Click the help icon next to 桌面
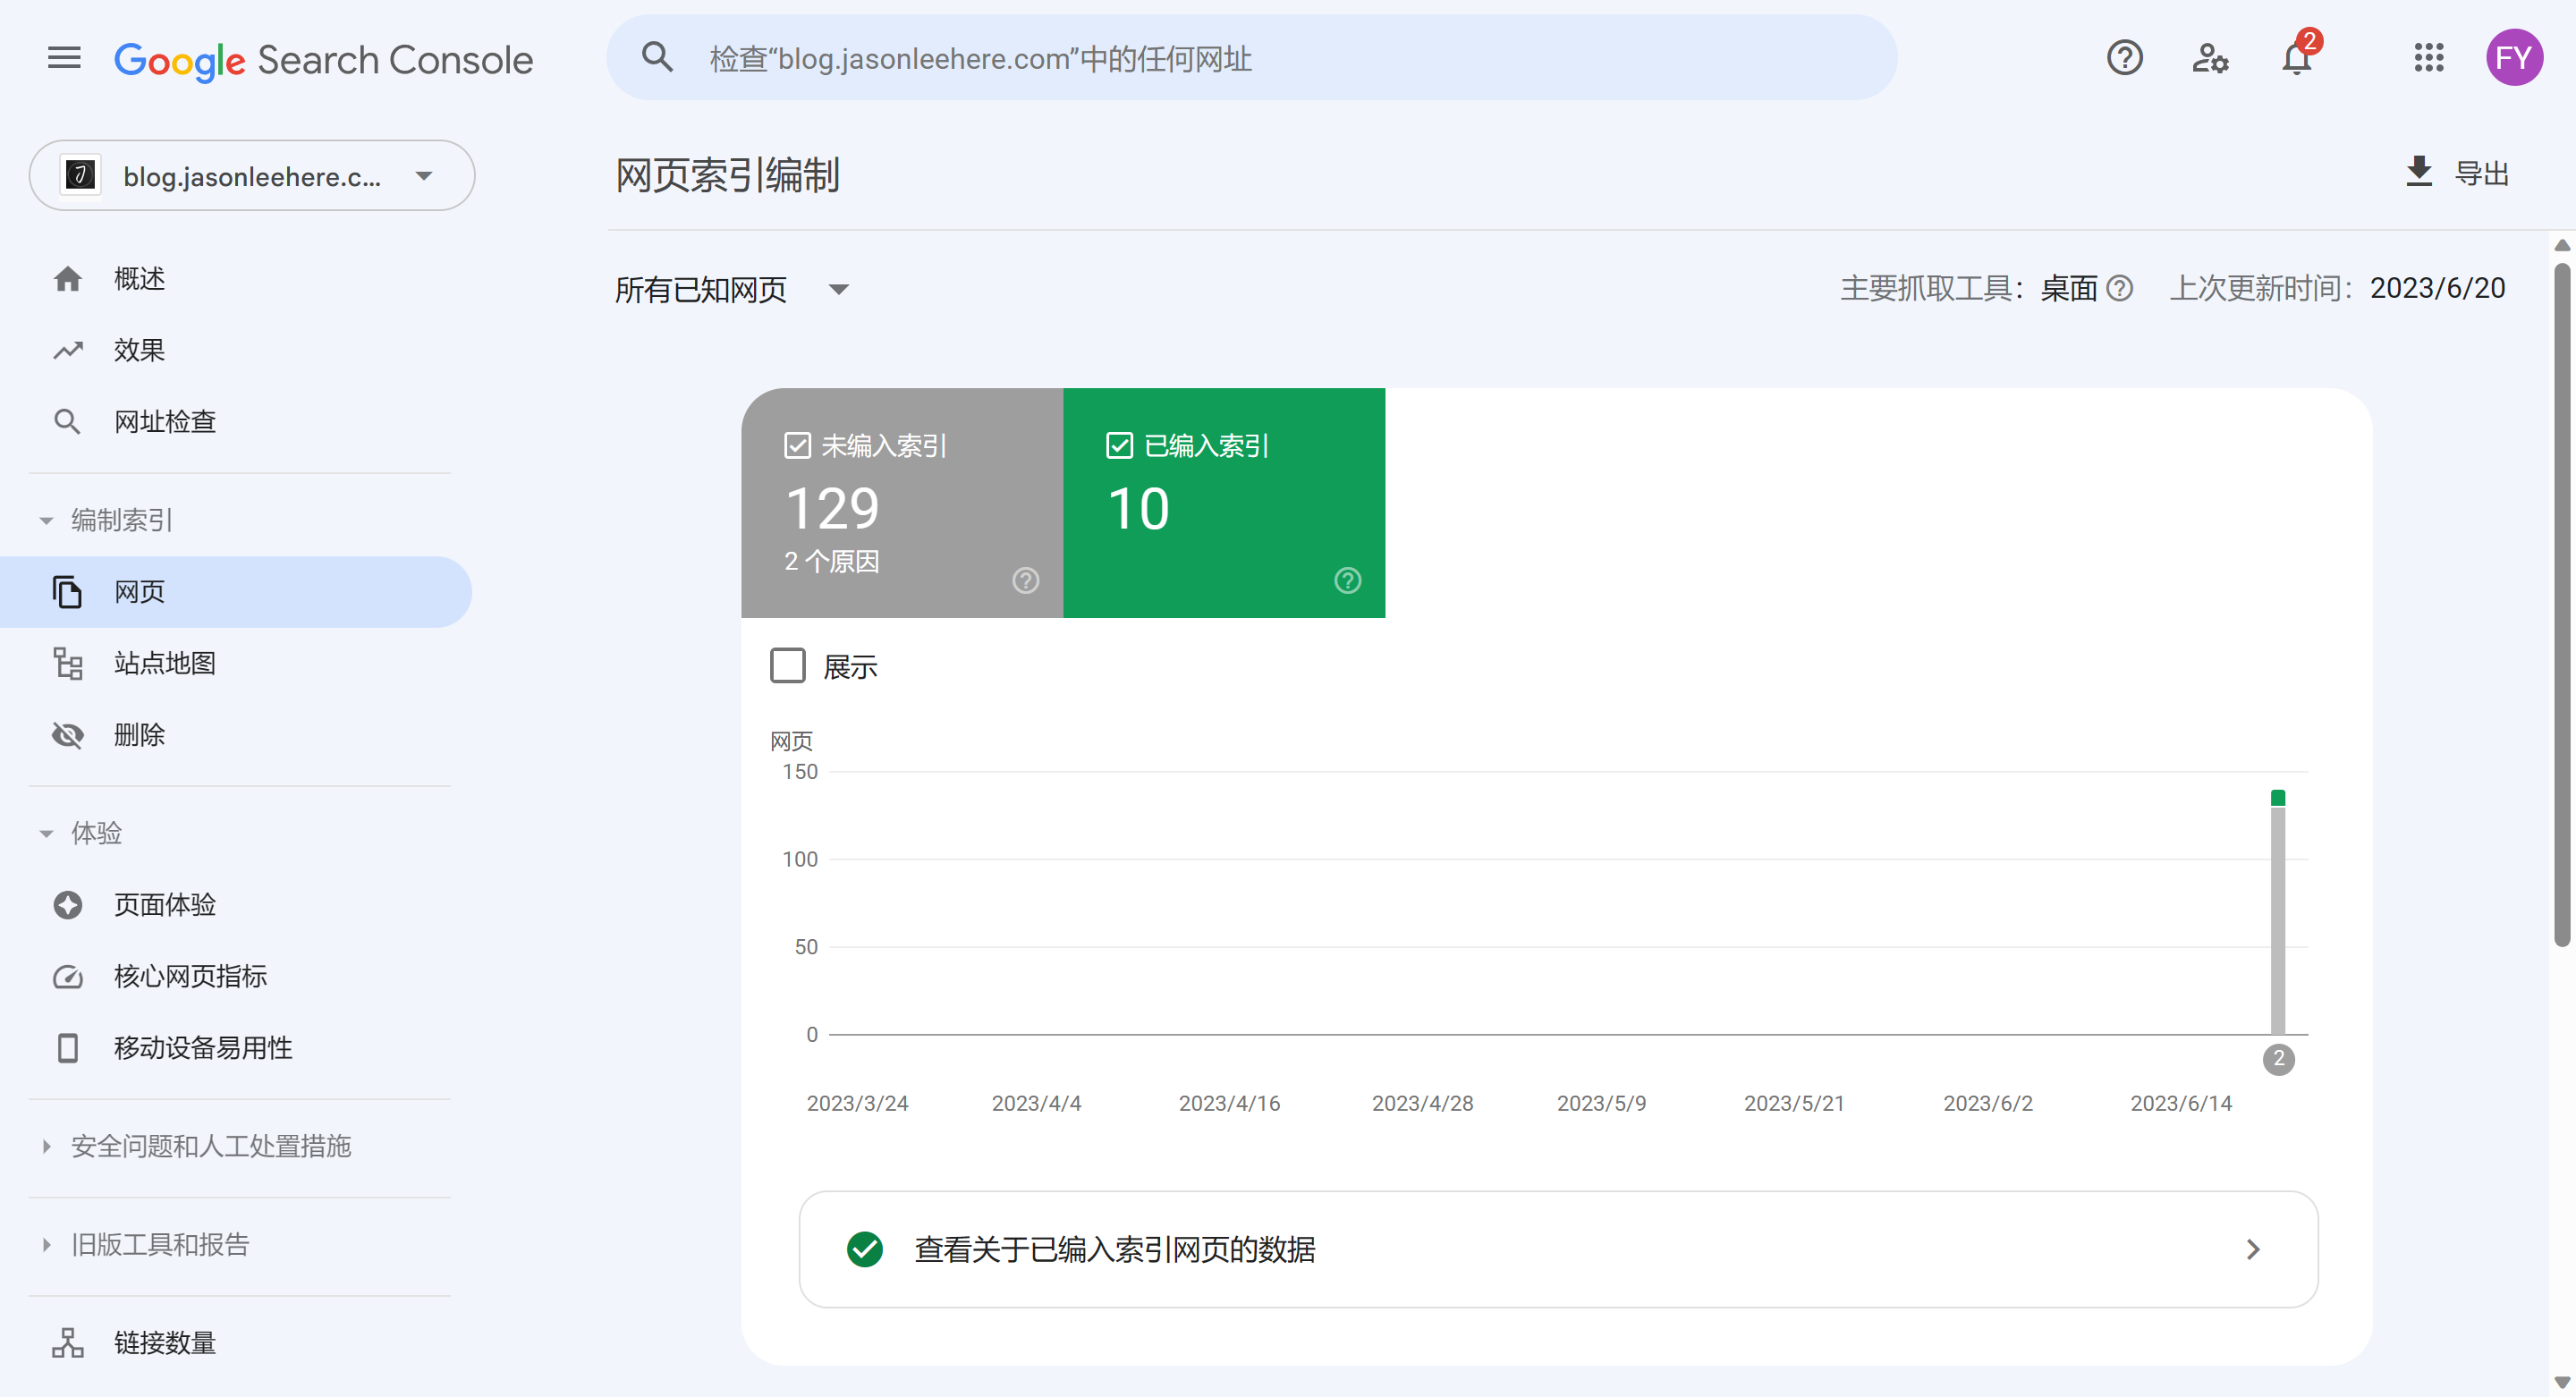 (x=2119, y=289)
